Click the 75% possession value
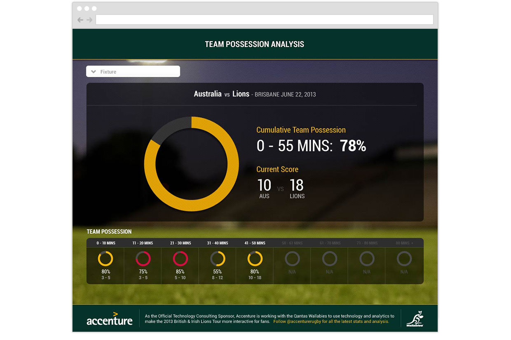 (x=143, y=272)
